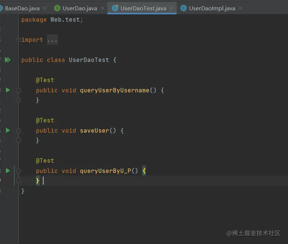Click the UserDao.java interface icon
This screenshot has height=244, width=288.
57,8
